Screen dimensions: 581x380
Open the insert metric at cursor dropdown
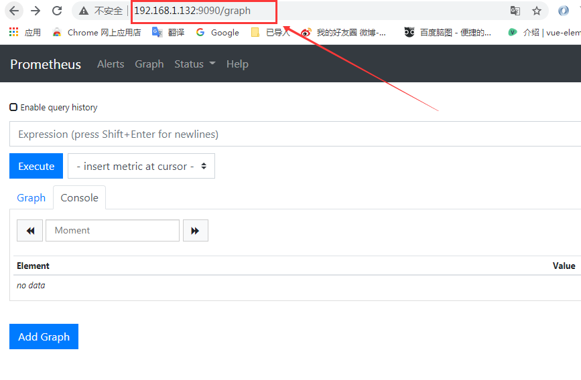click(x=141, y=166)
